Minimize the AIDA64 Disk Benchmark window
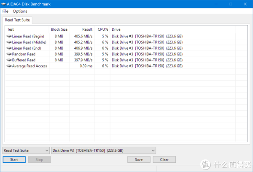This screenshot has height=172, width=253. (216, 4)
